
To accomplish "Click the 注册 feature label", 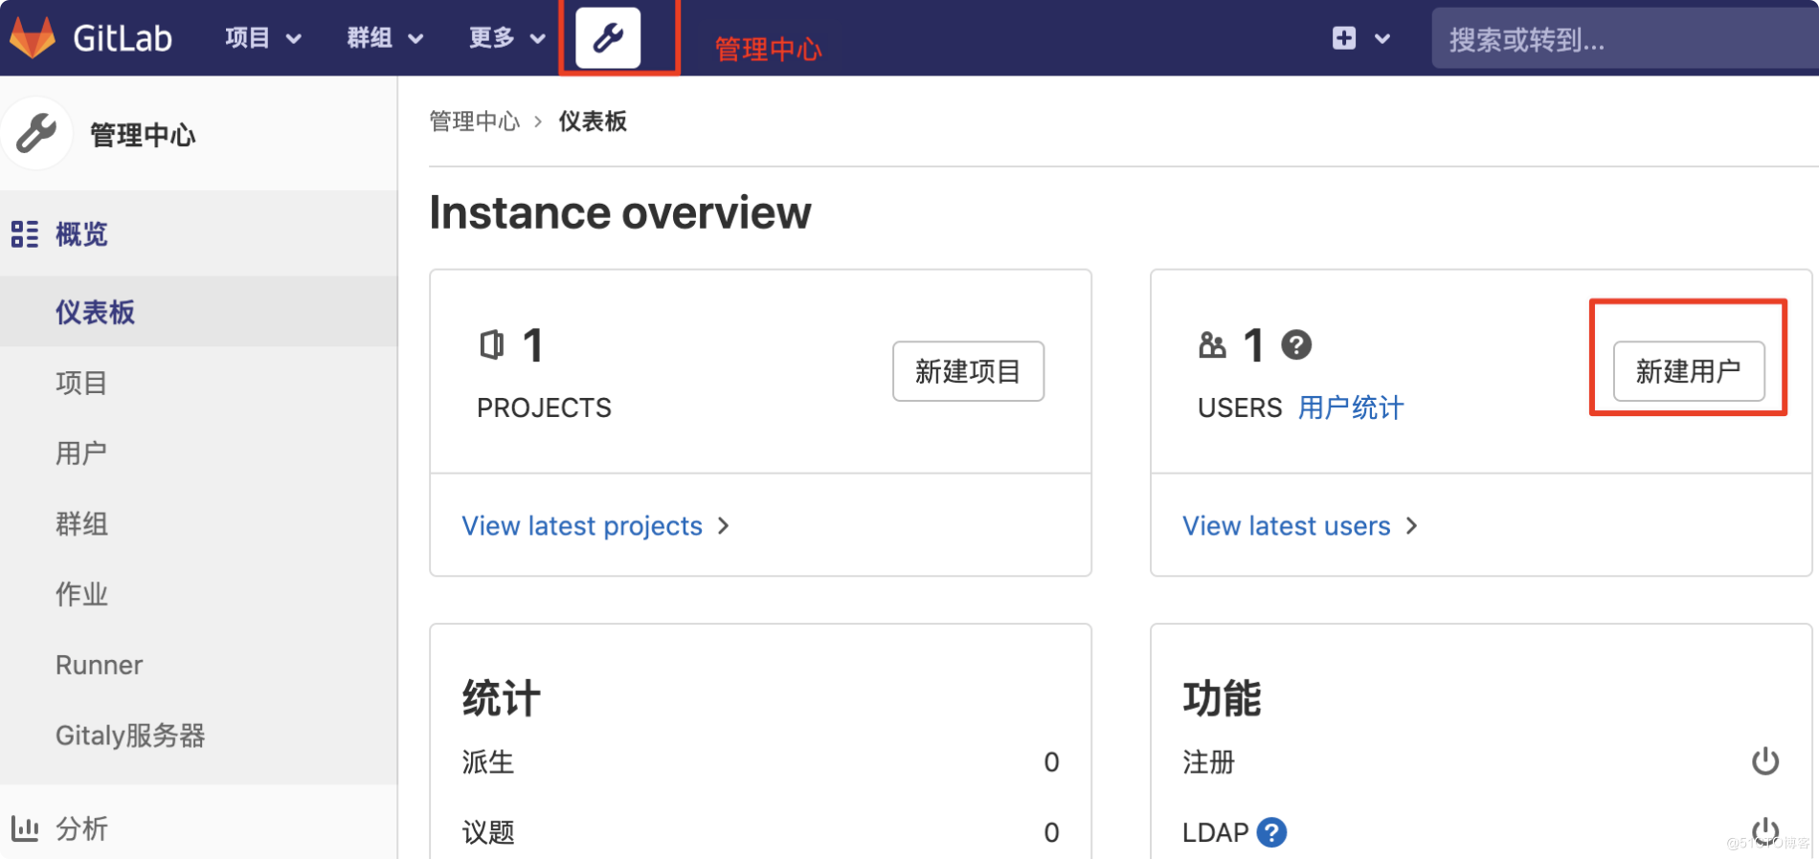I will 1208,762.
